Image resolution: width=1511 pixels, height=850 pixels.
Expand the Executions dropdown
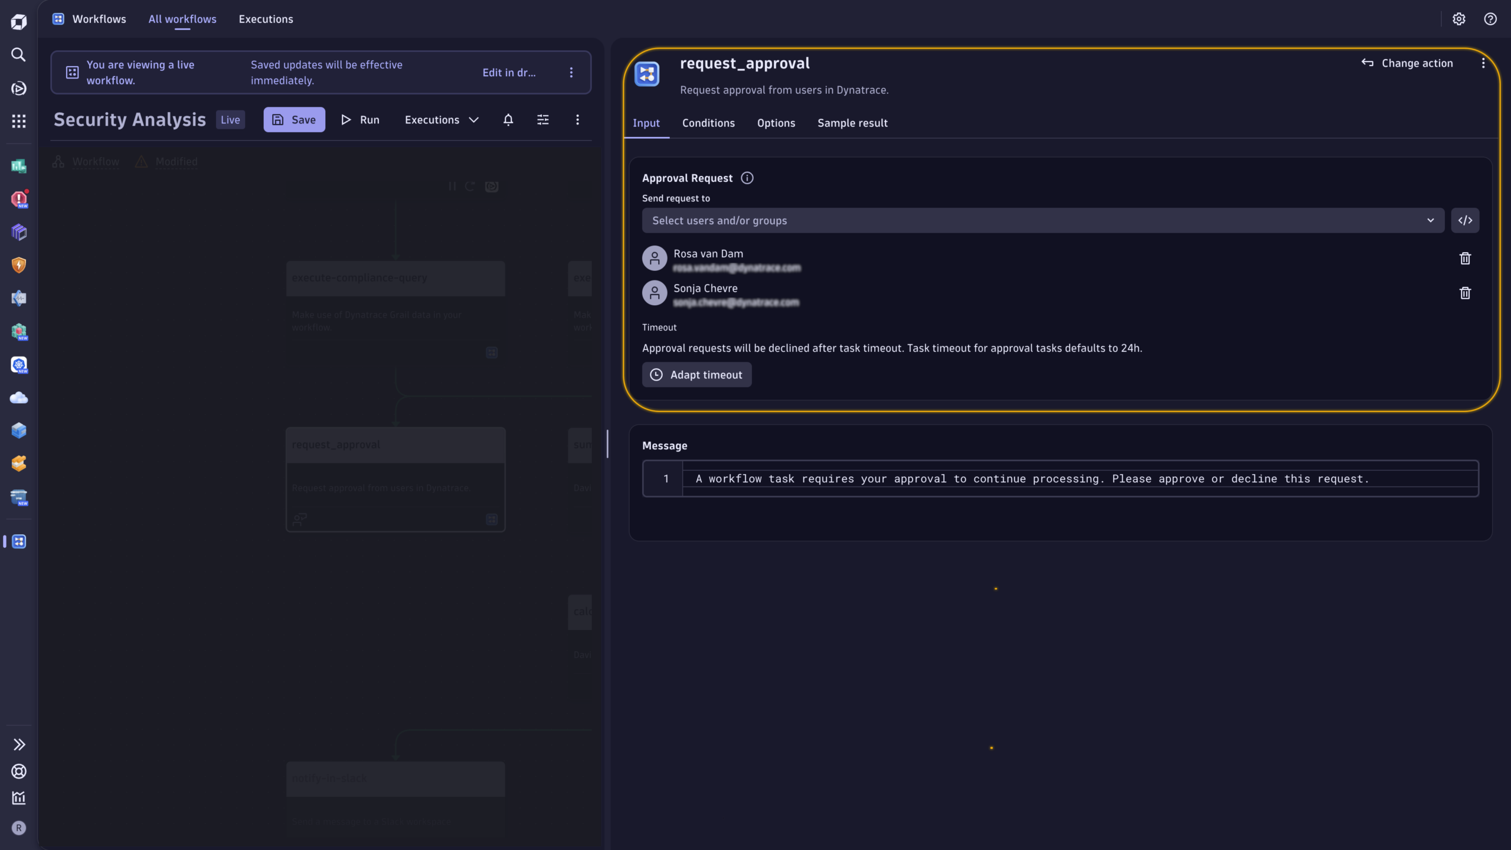click(x=441, y=119)
